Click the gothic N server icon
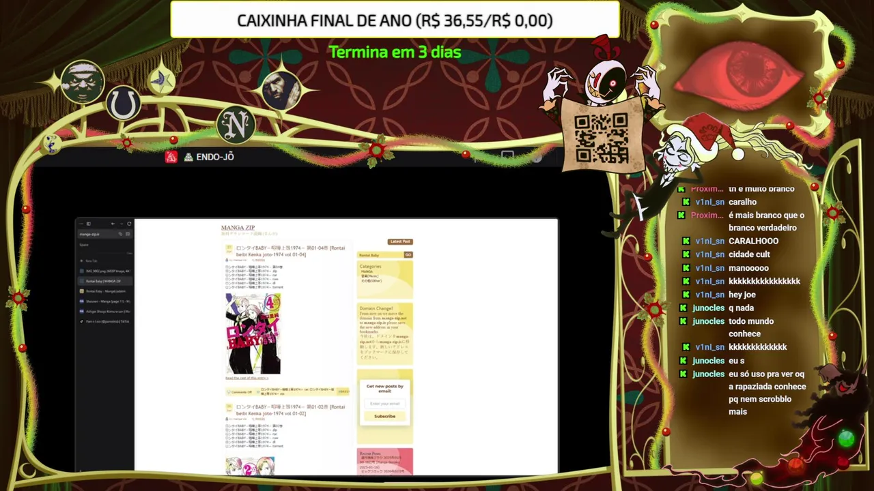Image resolution: width=874 pixels, height=491 pixels. tap(236, 125)
